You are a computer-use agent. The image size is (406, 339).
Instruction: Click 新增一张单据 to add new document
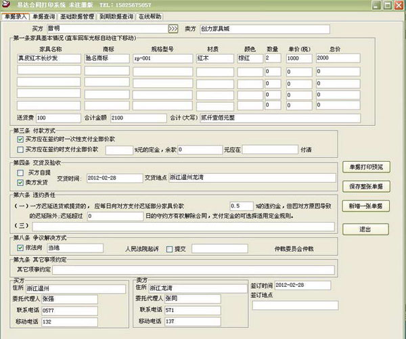(365, 205)
